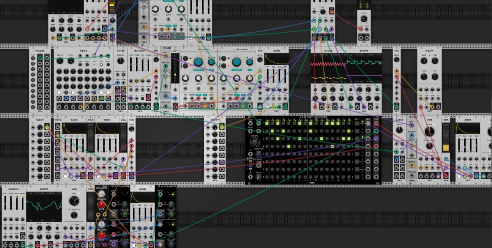Select the lit yellow octave on OCT module
492x248 pixels.
point(175,75)
